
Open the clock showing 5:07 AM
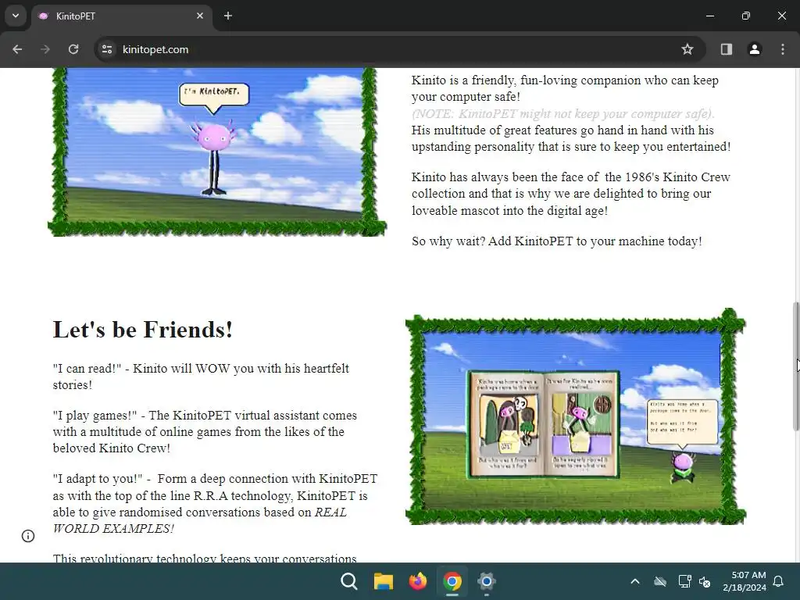pyautogui.click(x=745, y=581)
